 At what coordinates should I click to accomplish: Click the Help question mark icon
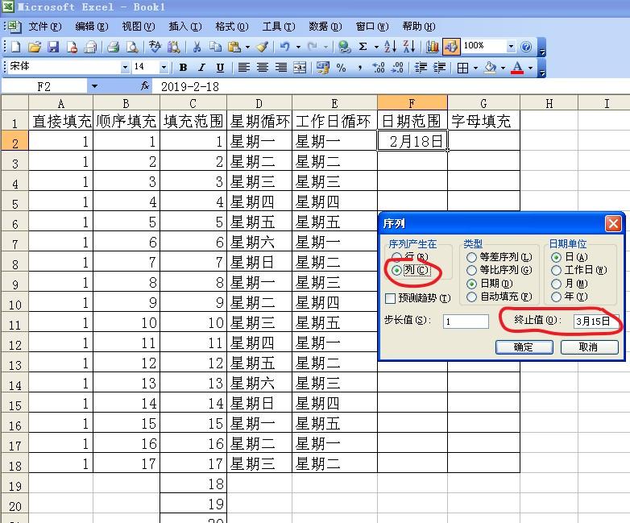click(526, 47)
